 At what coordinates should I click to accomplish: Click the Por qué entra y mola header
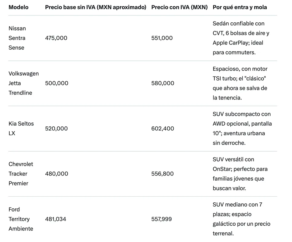240,7
